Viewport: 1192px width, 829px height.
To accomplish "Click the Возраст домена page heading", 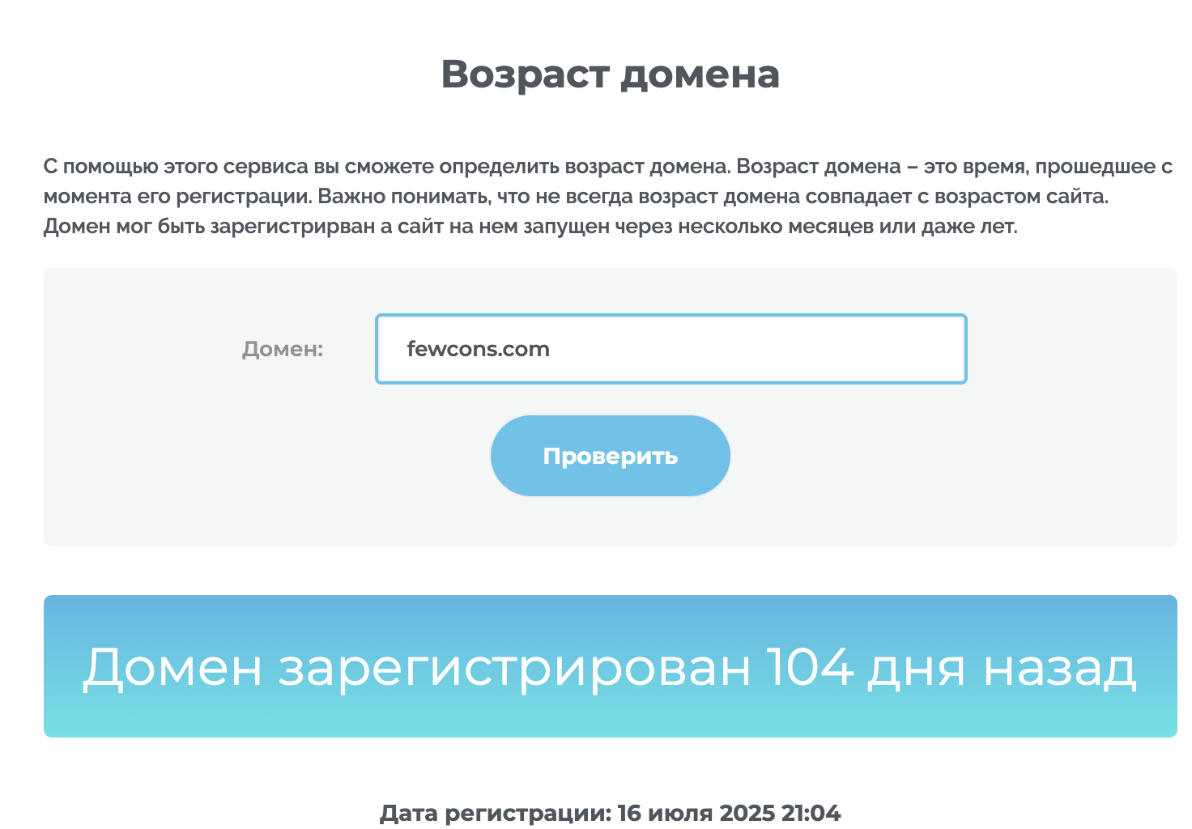I will [x=610, y=74].
